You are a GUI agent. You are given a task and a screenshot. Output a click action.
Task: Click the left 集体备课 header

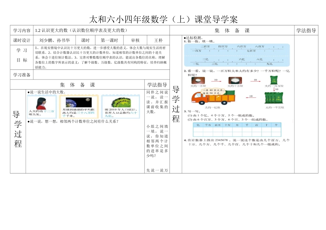coord(77,85)
